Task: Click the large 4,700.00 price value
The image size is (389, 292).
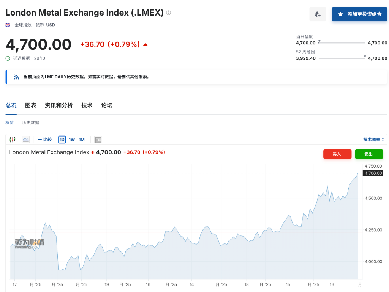Action: pos(38,45)
